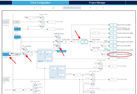Select LSE in the RTC Clock Mux

[43, 22]
